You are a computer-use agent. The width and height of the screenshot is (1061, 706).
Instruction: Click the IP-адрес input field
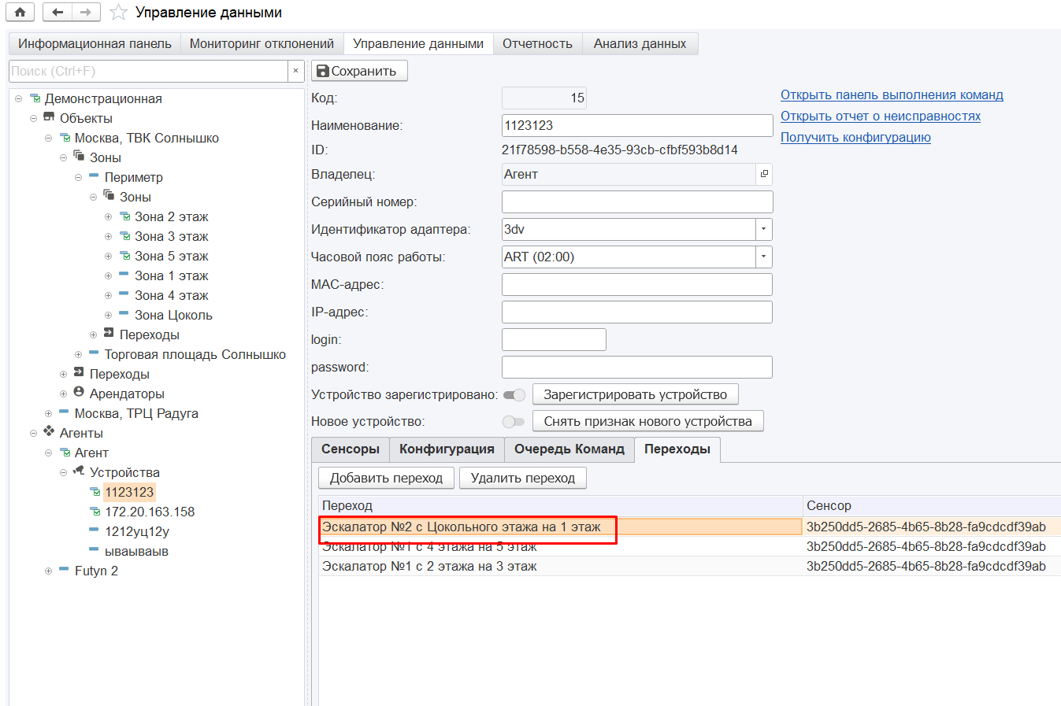click(x=637, y=312)
